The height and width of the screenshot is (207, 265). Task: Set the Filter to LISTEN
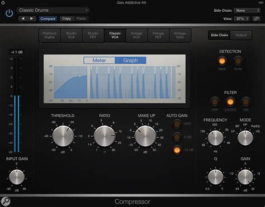tap(230, 102)
